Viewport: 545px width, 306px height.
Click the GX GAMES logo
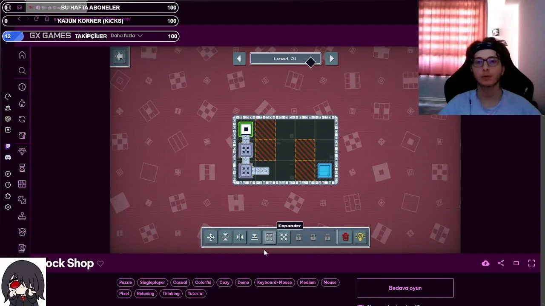click(50, 36)
